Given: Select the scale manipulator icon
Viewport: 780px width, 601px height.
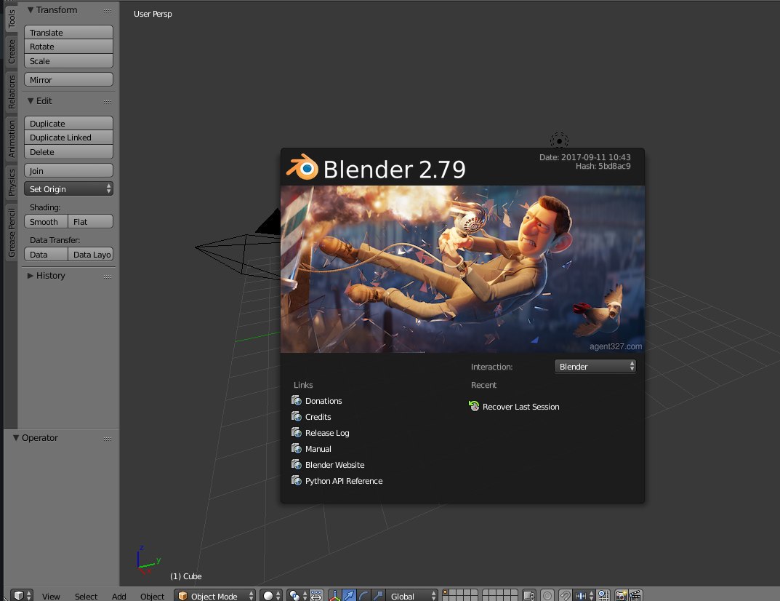Looking at the screenshot, I should pyautogui.click(x=378, y=595).
